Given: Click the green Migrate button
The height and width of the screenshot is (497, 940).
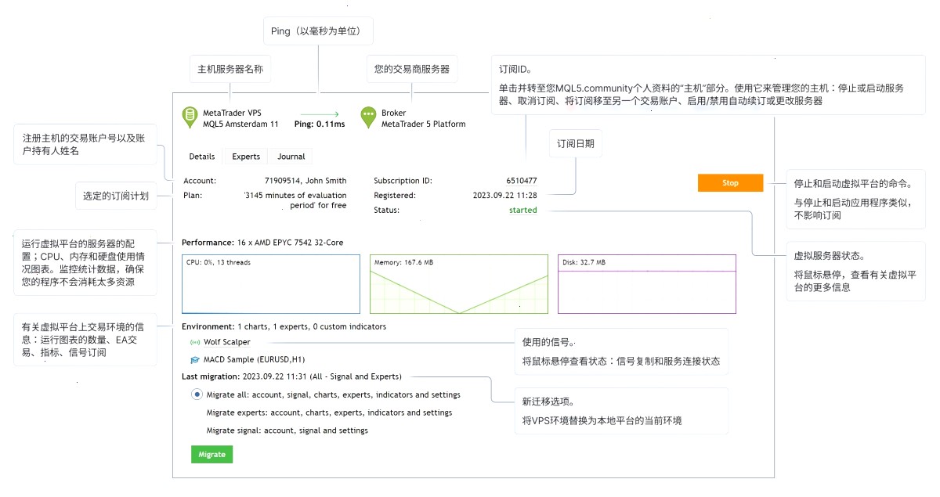Looking at the screenshot, I should click(x=211, y=454).
